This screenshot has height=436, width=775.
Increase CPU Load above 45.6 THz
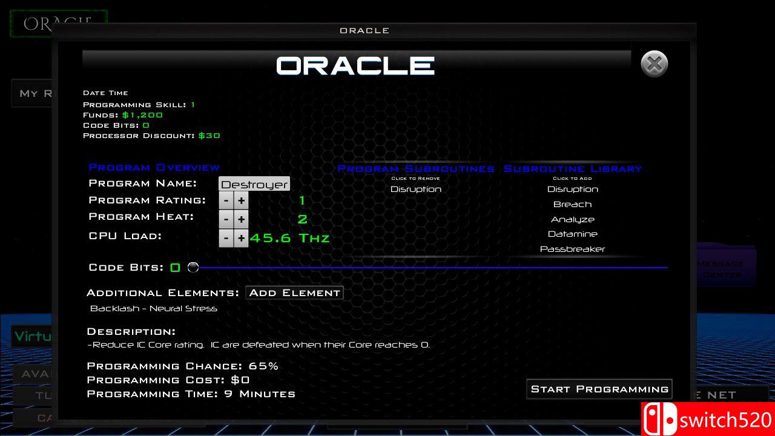241,238
